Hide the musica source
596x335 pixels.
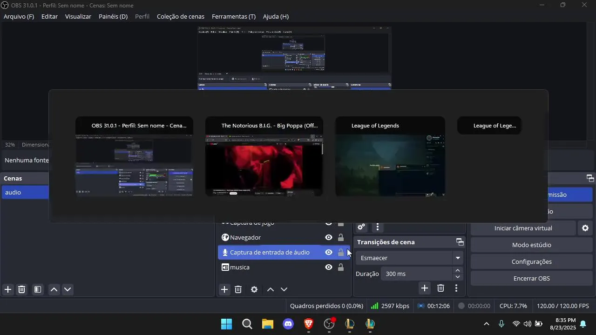pos(329,267)
